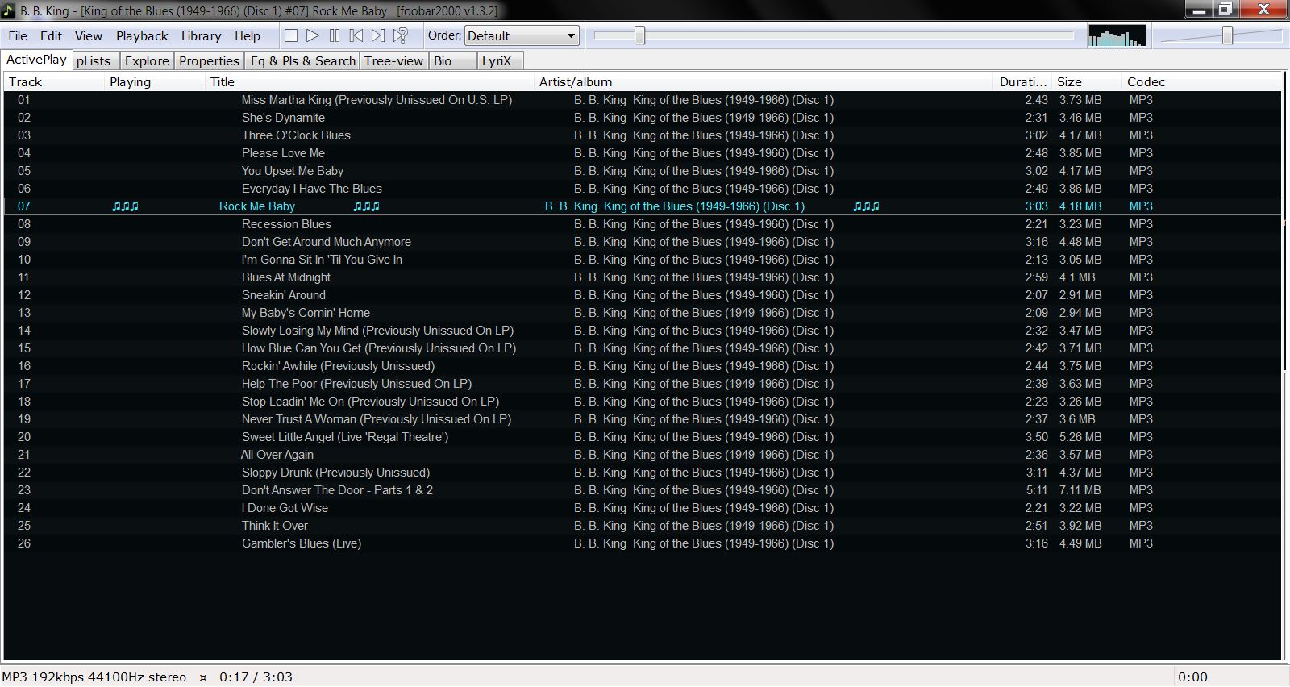The height and width of the screenshot is (687, 1290).
Task: Sort by the Duration column header
Action: (1024, 81)
